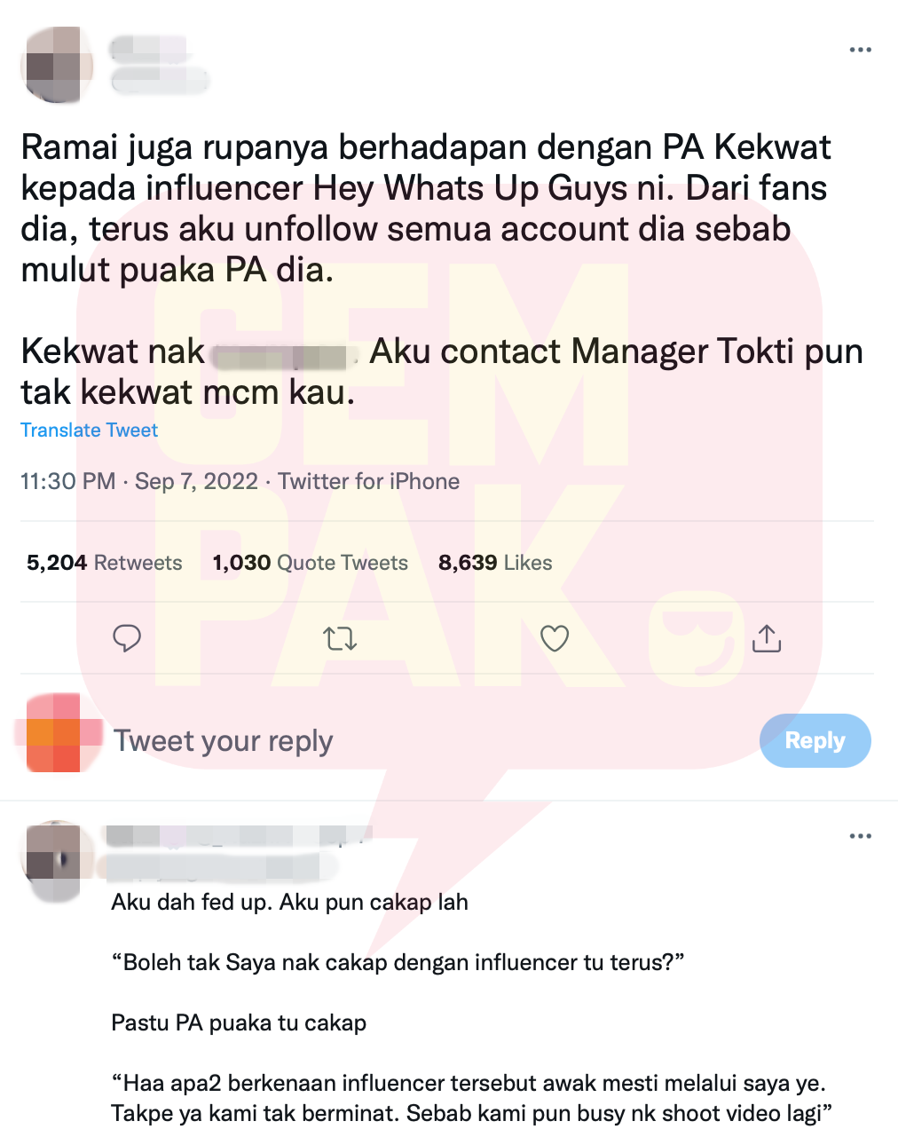Click the blue Reply button
This screenshot has width=898, height=1145.
tap(815, 740)
